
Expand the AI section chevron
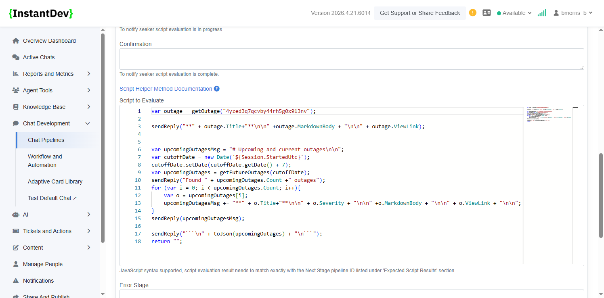point(89,215)
